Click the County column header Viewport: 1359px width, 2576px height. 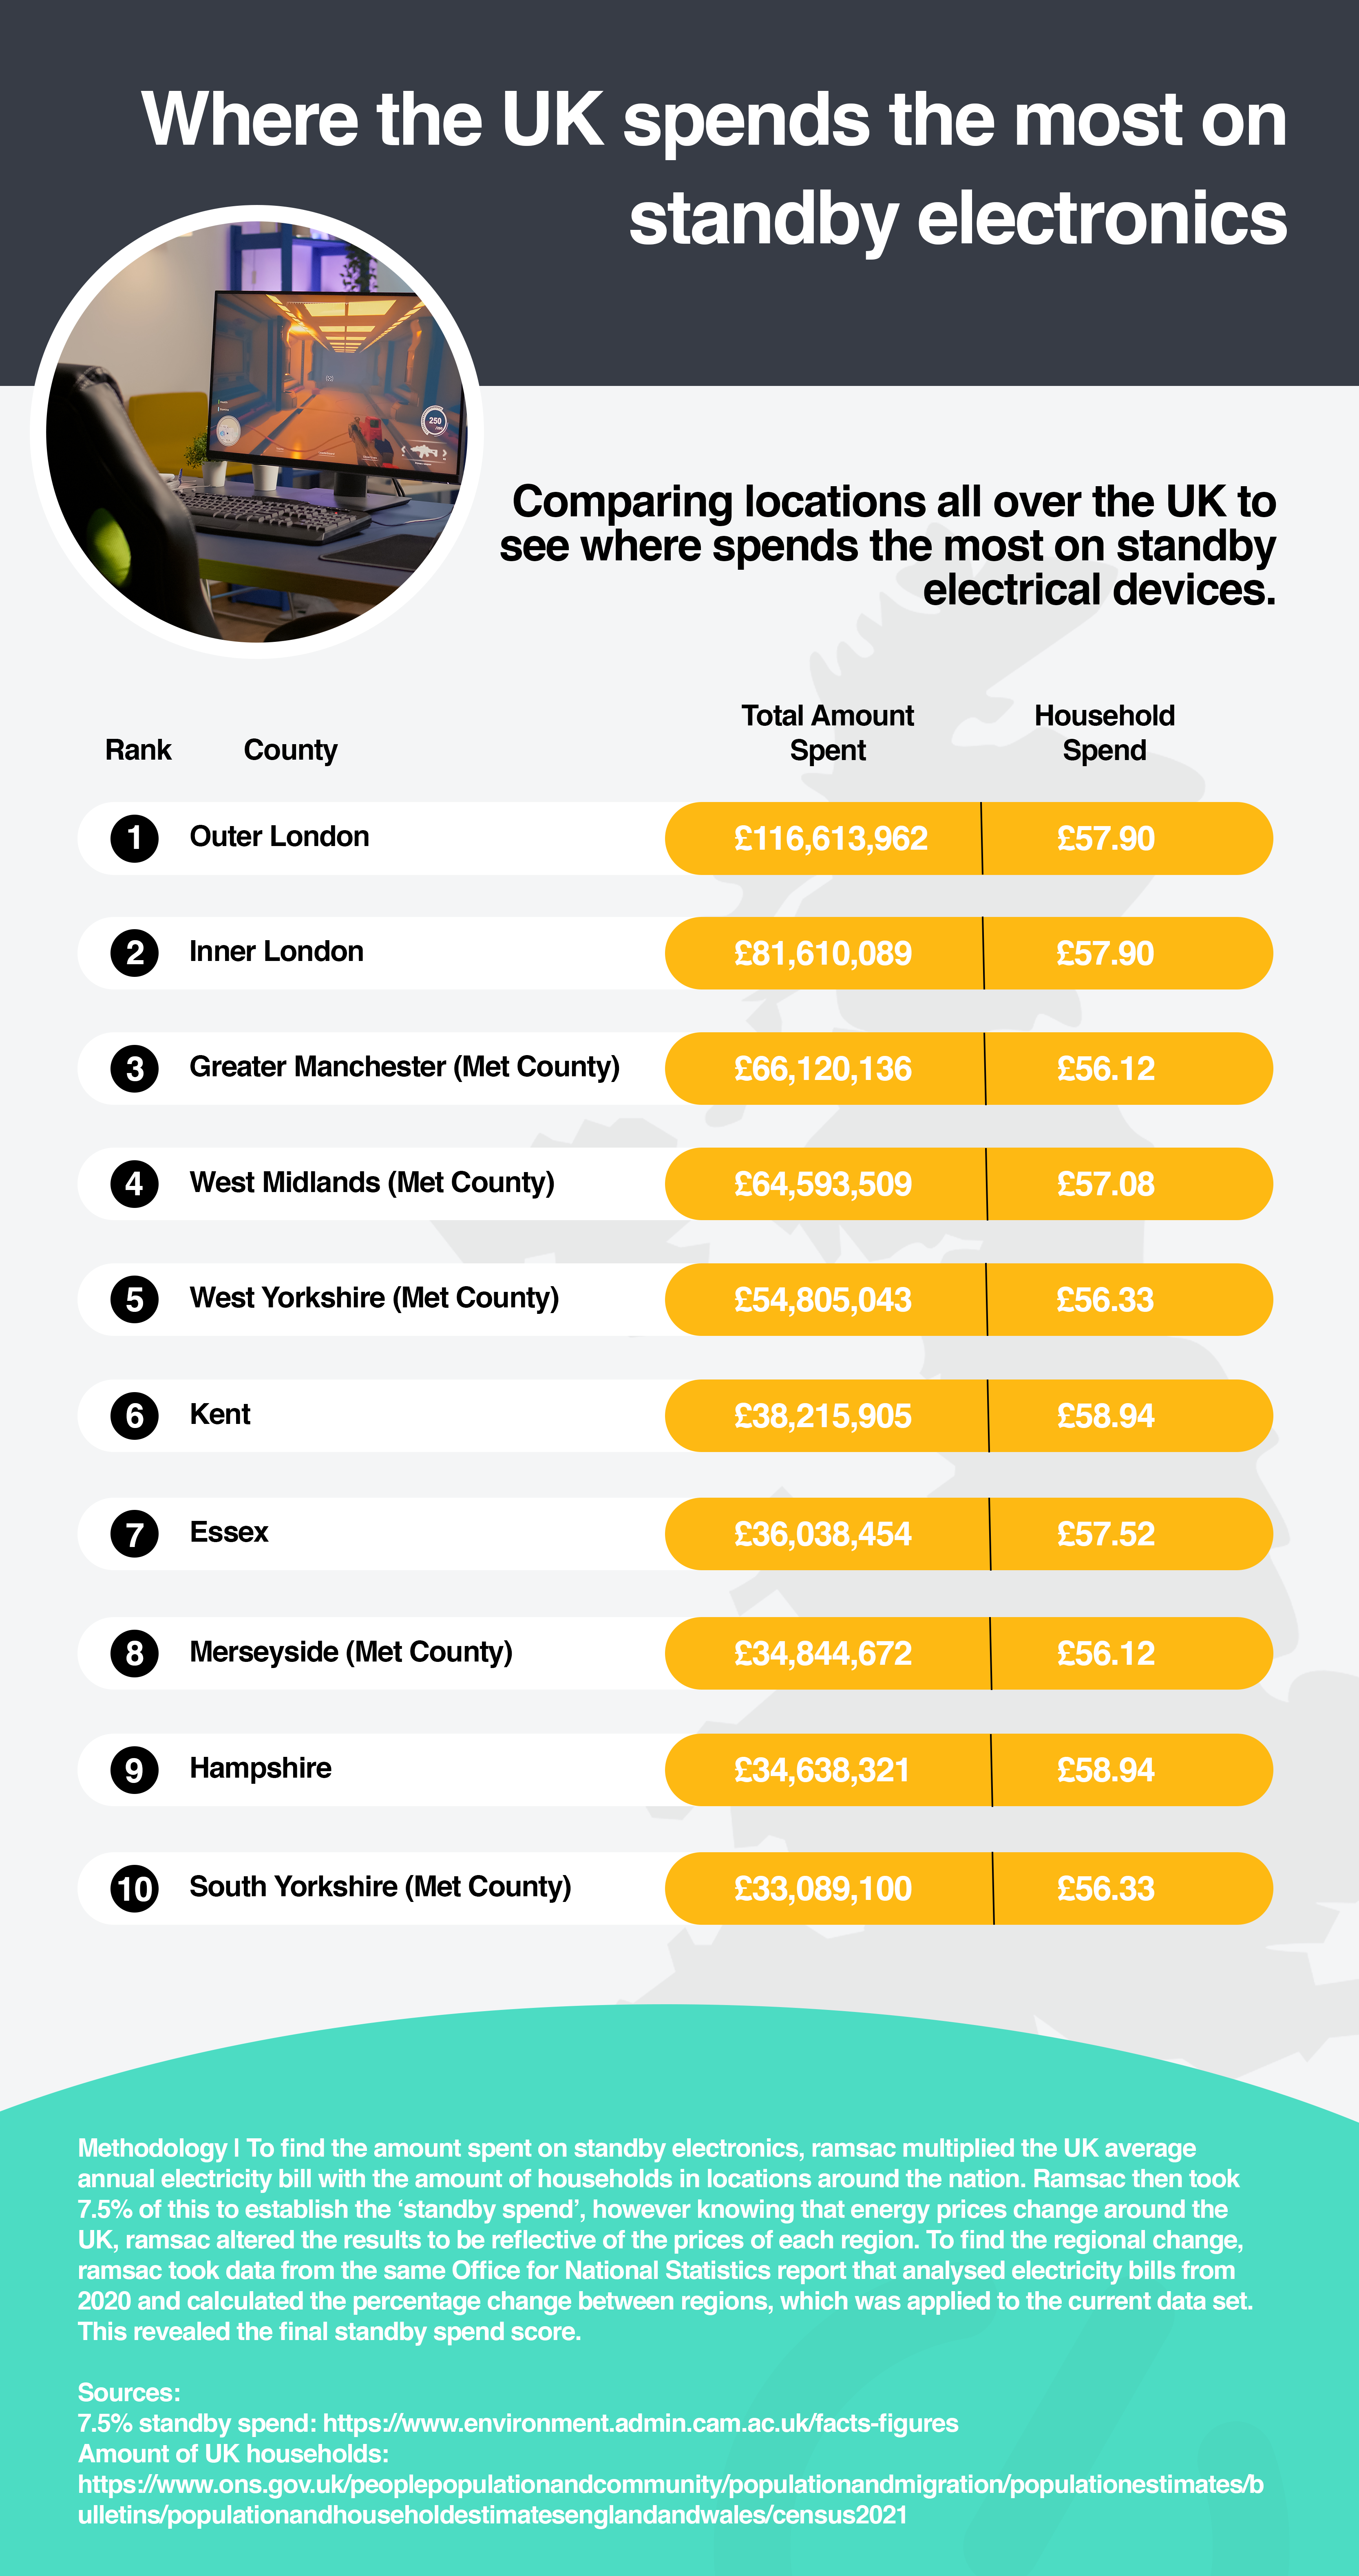pyautogui.click(x=290, y=750)
